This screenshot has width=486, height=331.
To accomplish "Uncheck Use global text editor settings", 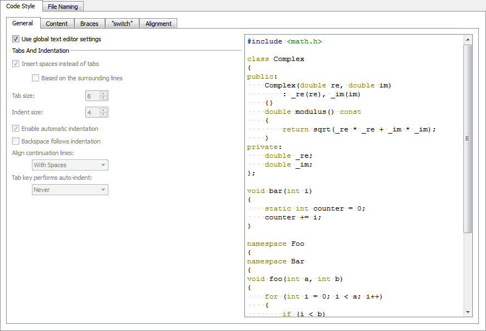I will coord(16,39).
